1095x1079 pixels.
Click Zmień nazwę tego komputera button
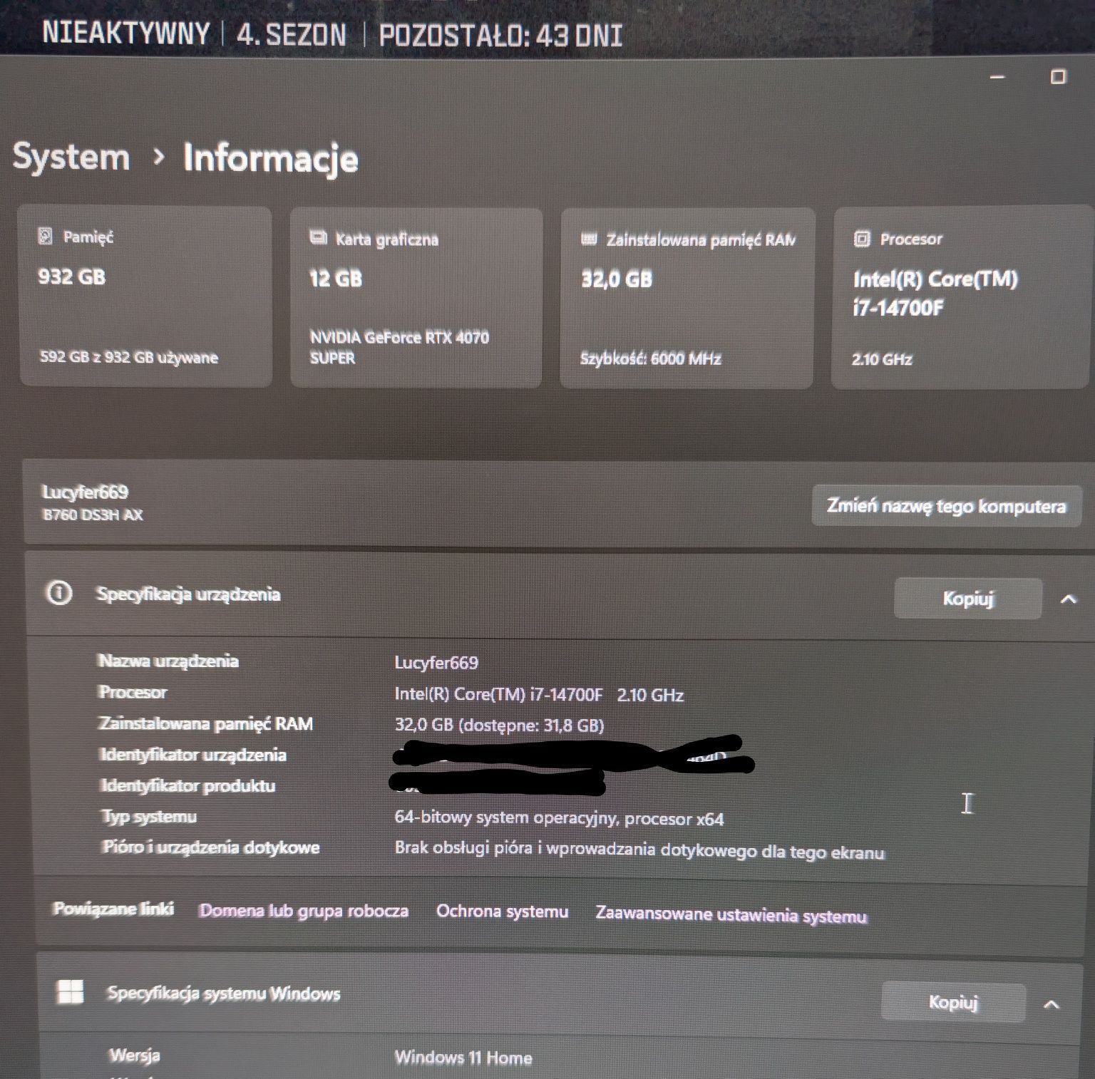coord(946,506)
